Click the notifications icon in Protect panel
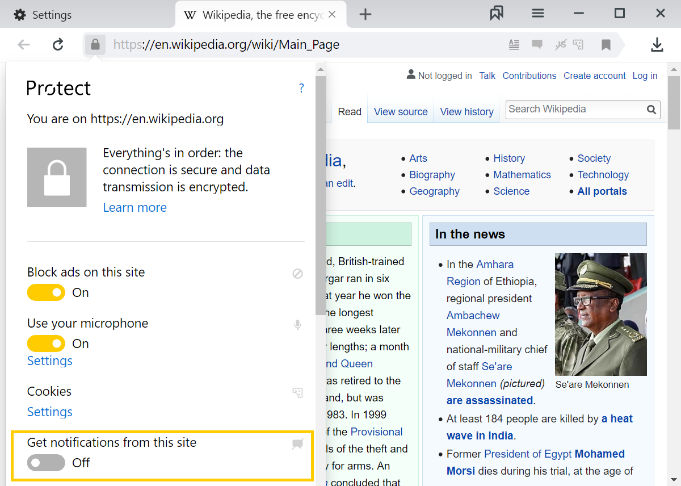 (297, 444)
